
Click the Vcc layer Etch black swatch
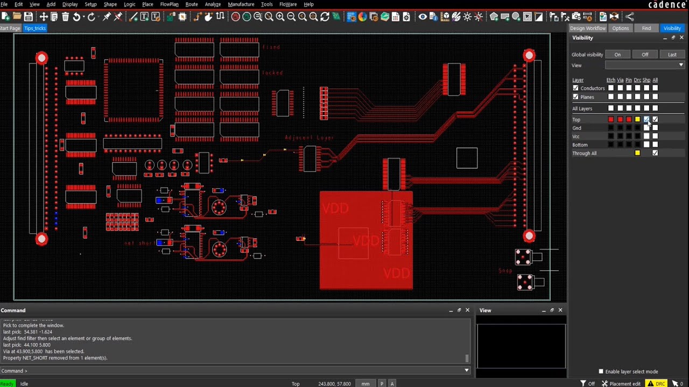(611, 137)
